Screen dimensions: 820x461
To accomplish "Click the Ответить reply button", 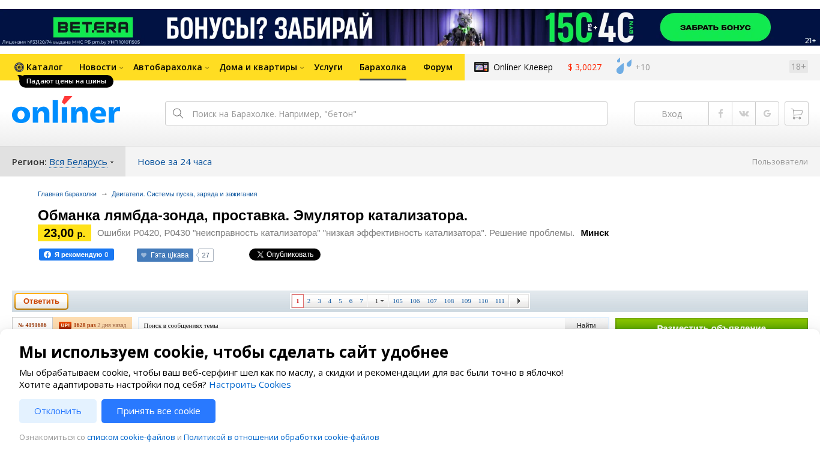I will (x=41, y=301).
